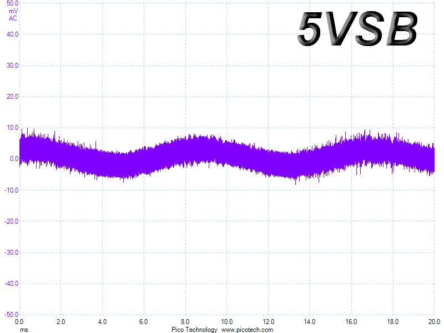Click the -50.0 mV axis label
444x333 pixels.
pos(11,315)
